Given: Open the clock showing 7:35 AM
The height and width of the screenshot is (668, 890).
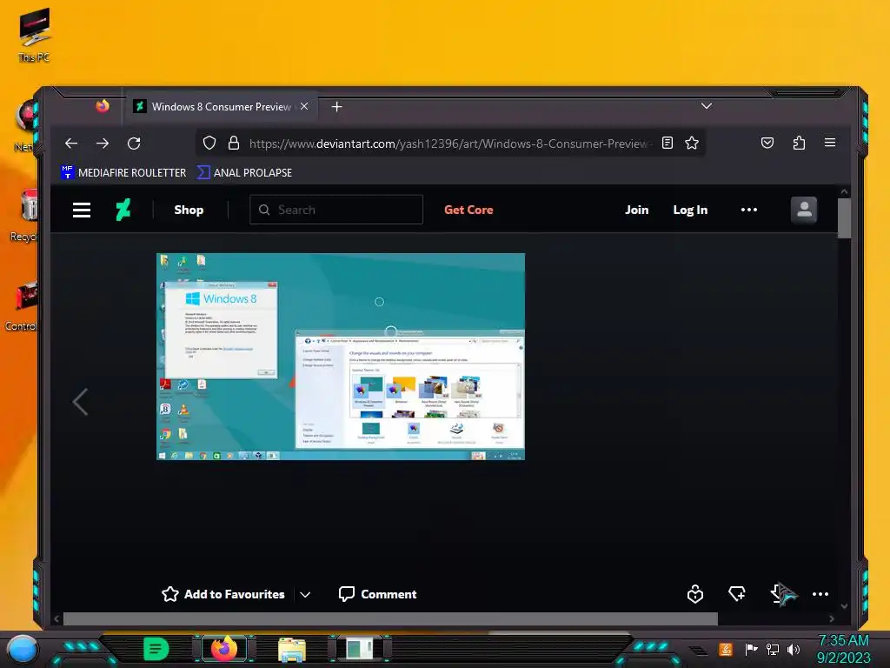Looking at the screenshot, I should click(x=843, y=649).
